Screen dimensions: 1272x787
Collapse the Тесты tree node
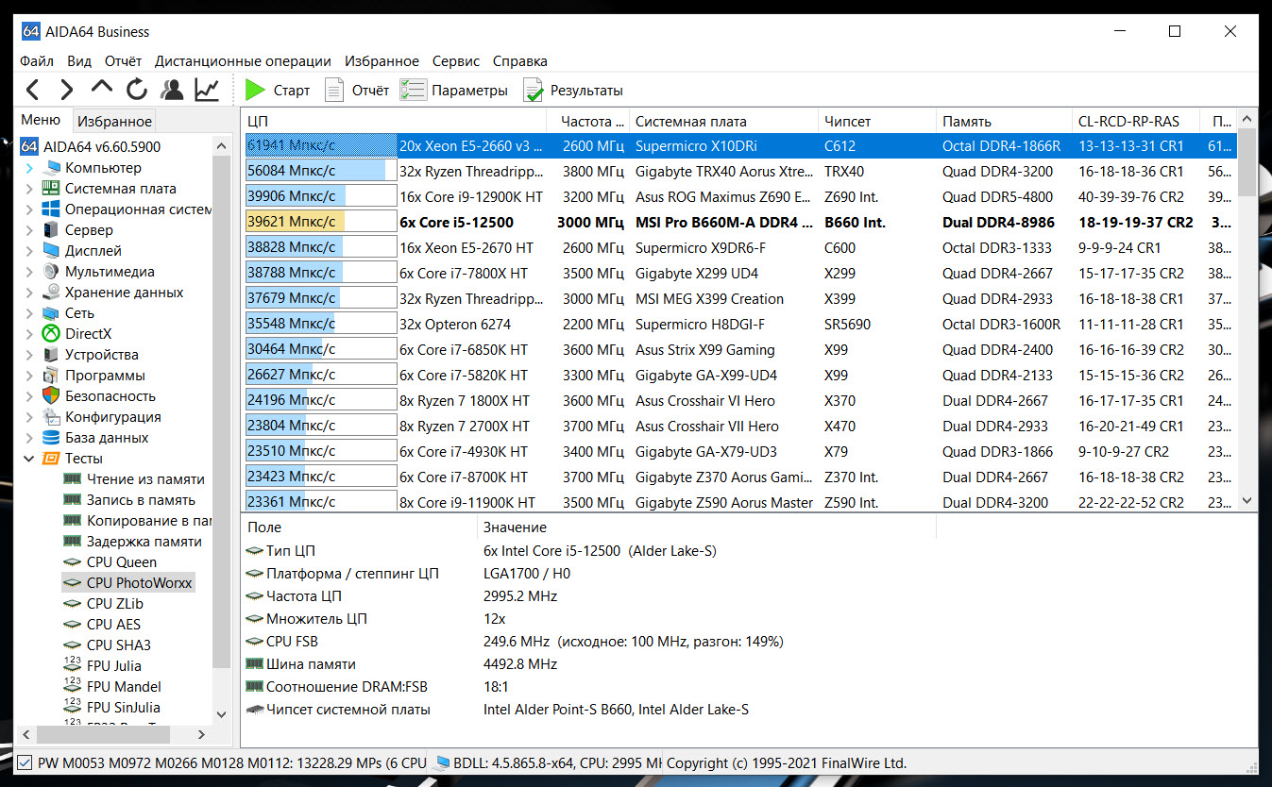coord(29,459)
